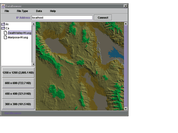Image resolution: width=178 pixels, height=133 pixels.
Task: Click the Ca folder icon
Action: tap(3, 28)
